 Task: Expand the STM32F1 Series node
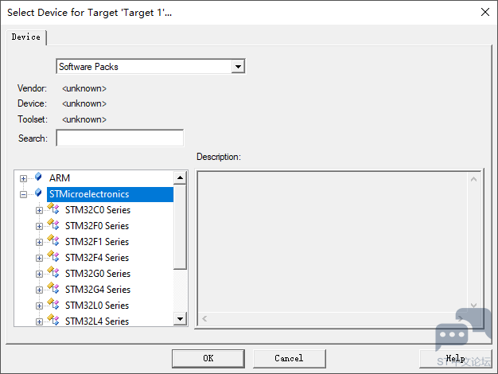click(39, 242)
